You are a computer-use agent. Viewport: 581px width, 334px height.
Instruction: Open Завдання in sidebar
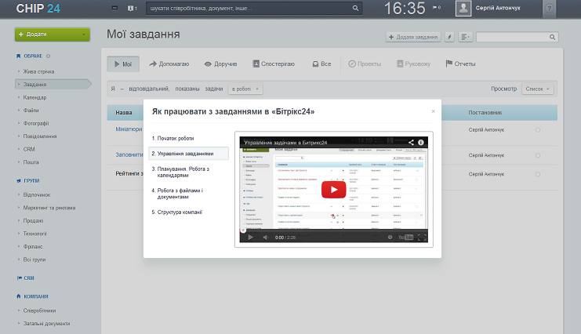click(53, 85)
